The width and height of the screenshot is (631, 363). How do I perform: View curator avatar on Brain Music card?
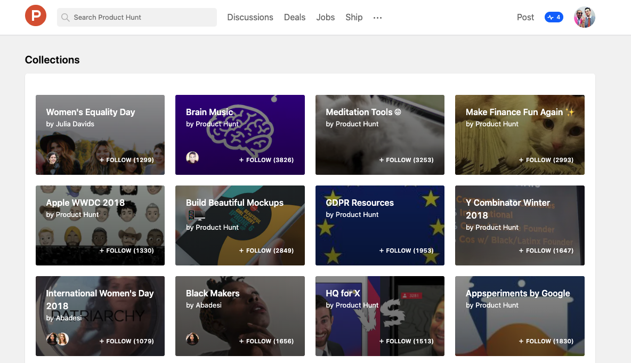(x=192, y=157)
